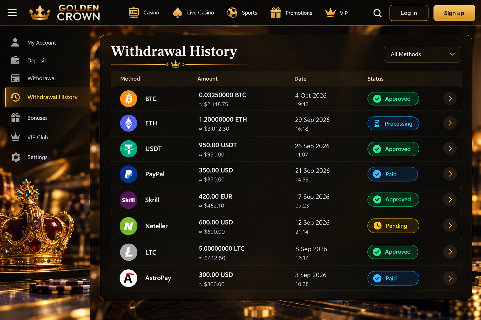Open VIP in top navigation
This screenshot has height=320, width=481.
(337, 13)
